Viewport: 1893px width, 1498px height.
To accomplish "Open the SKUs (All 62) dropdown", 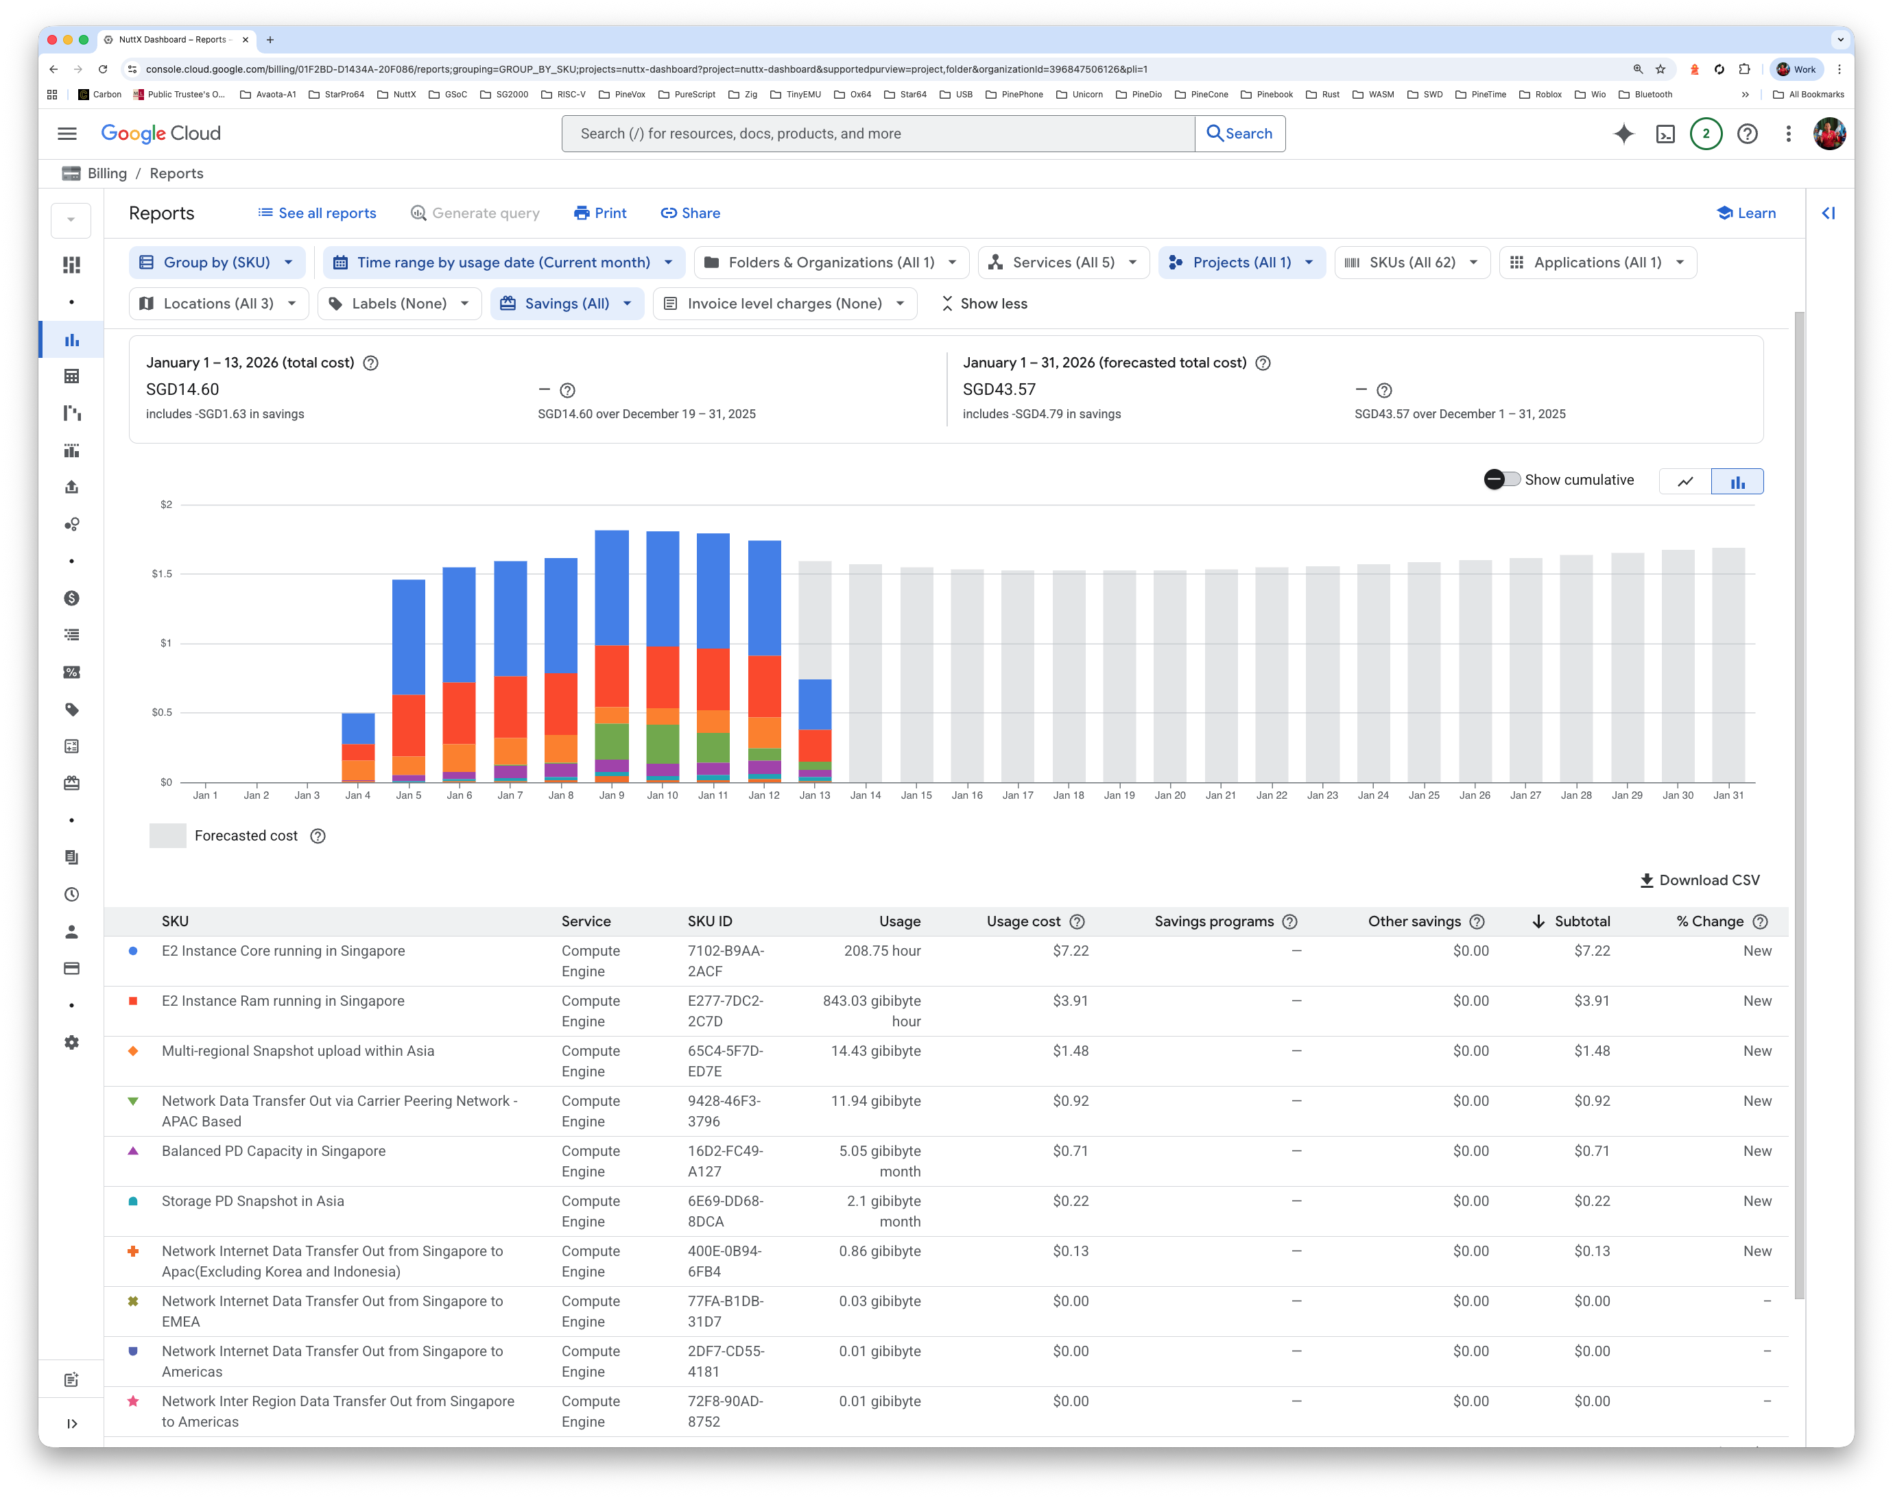I will click(1412, 261).
